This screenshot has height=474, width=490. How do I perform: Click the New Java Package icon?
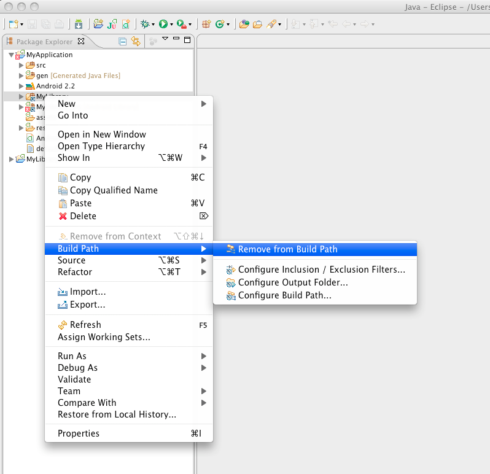coord(207,24)
